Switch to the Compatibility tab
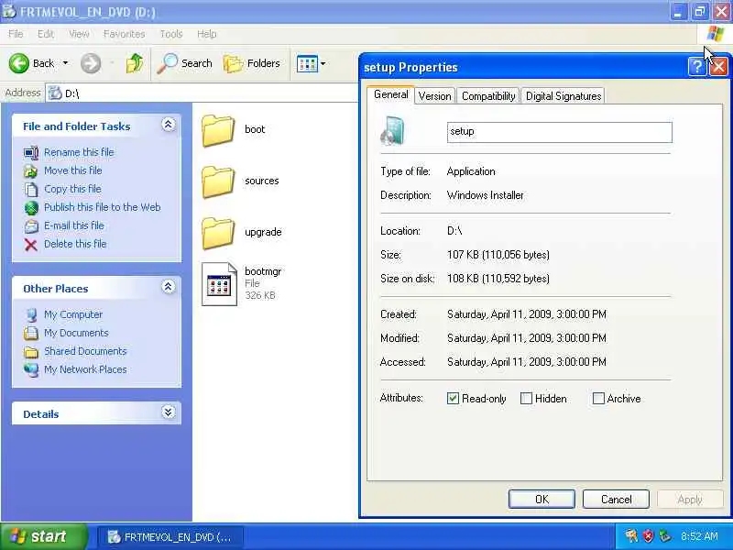The image size is (733, 550). pyautogui.click(x=488, y=96)
